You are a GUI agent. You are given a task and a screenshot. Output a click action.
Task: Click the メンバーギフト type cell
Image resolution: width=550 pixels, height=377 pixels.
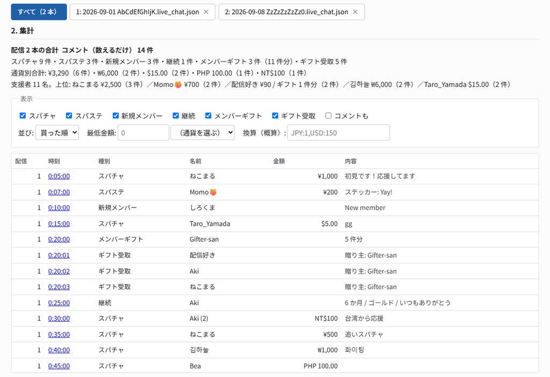point(121,239)
